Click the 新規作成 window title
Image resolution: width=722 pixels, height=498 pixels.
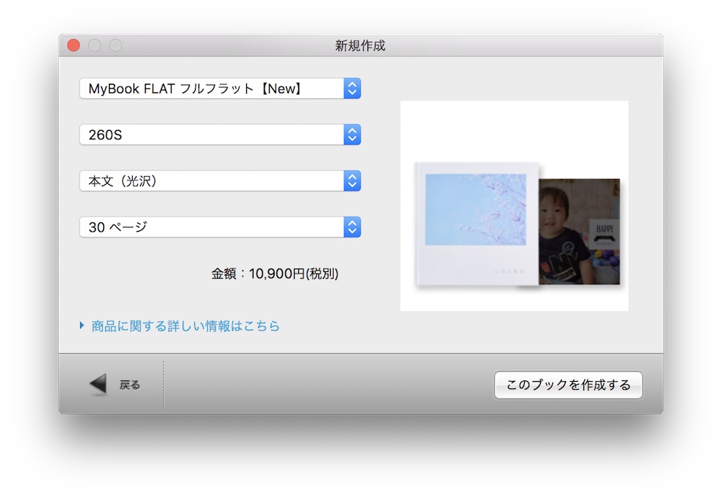point(360,45)
